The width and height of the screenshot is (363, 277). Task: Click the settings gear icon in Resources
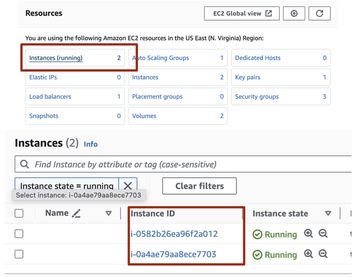coord(294,14)
